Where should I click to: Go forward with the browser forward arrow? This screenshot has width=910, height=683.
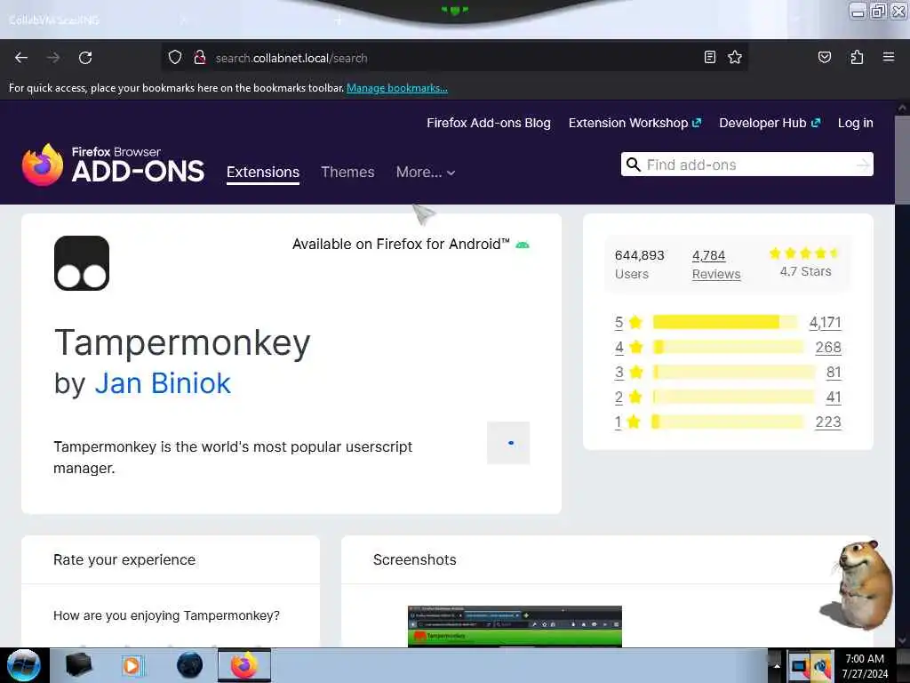click(x=53, y=58)
